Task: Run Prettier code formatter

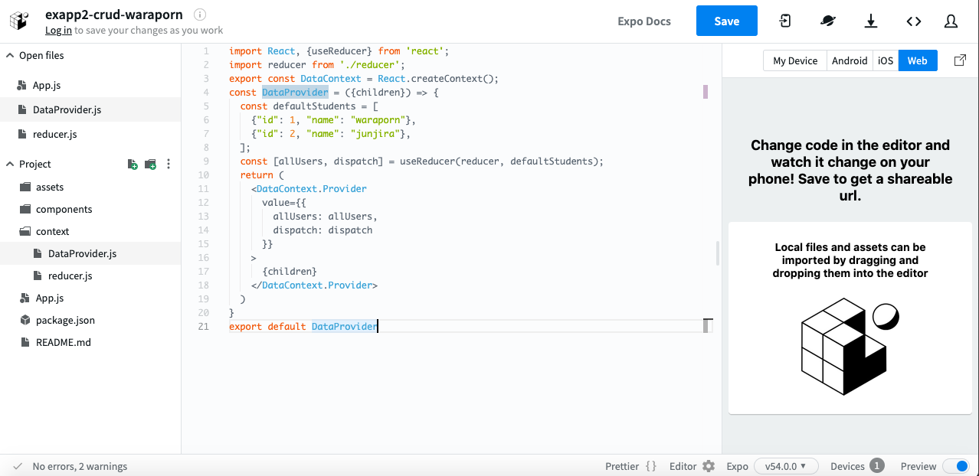Action: coord(630,466)
